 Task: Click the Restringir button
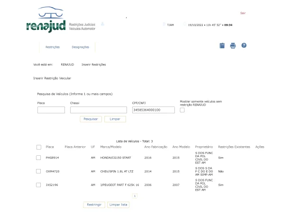94,205
